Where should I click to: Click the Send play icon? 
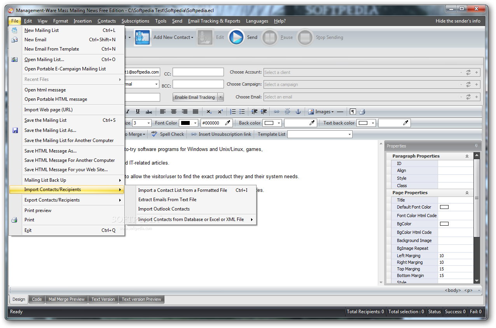(x=236, y=37)
